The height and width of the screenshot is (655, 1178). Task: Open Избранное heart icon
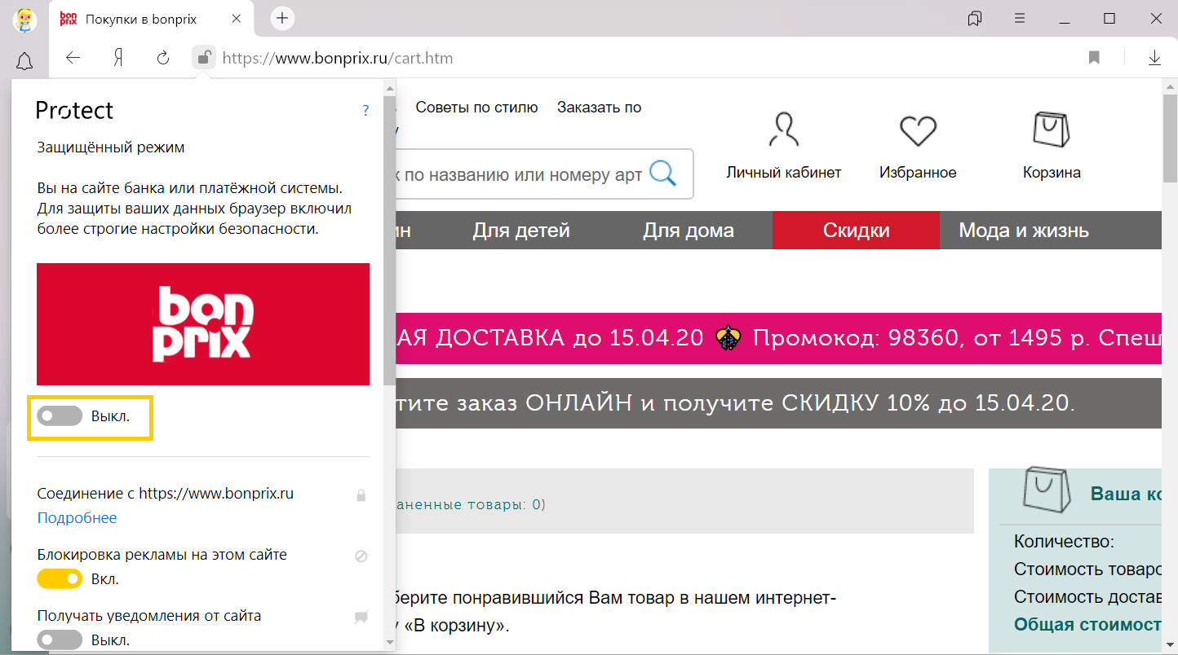[918, 131]
